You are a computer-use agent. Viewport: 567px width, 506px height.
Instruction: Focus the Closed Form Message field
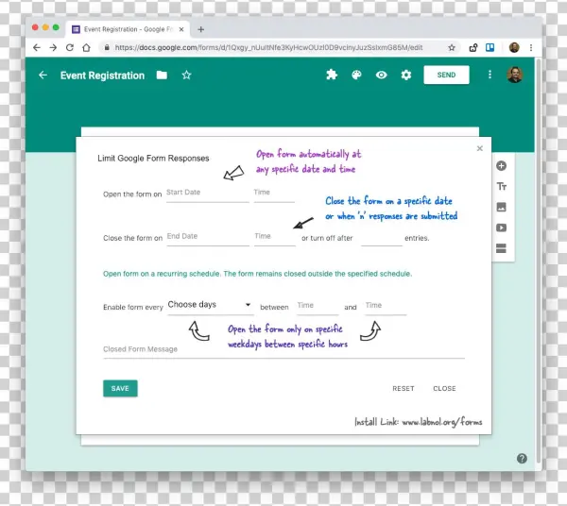(x=283, y=349)
